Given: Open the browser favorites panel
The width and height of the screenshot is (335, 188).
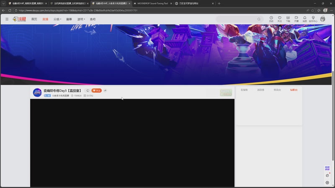Looking at the screenshot, I should 319,10.
